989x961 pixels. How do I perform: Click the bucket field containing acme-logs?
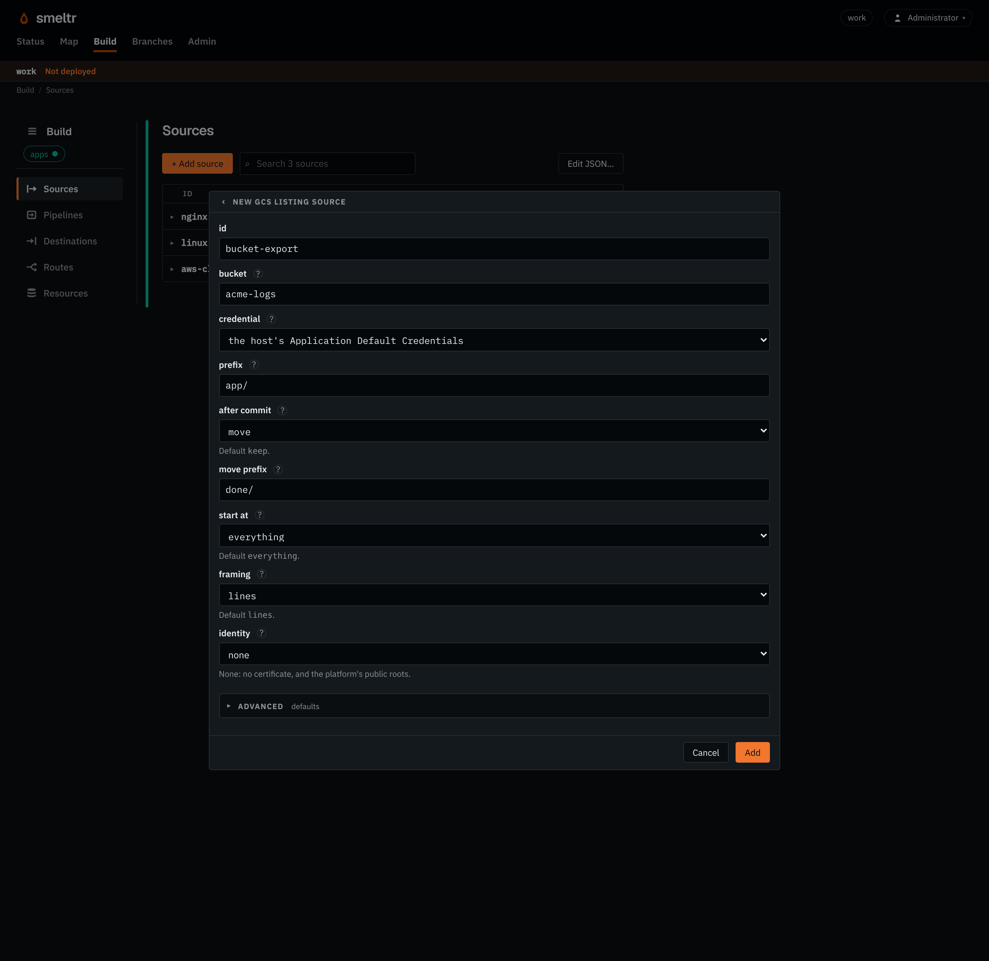[x=494, y=294]
